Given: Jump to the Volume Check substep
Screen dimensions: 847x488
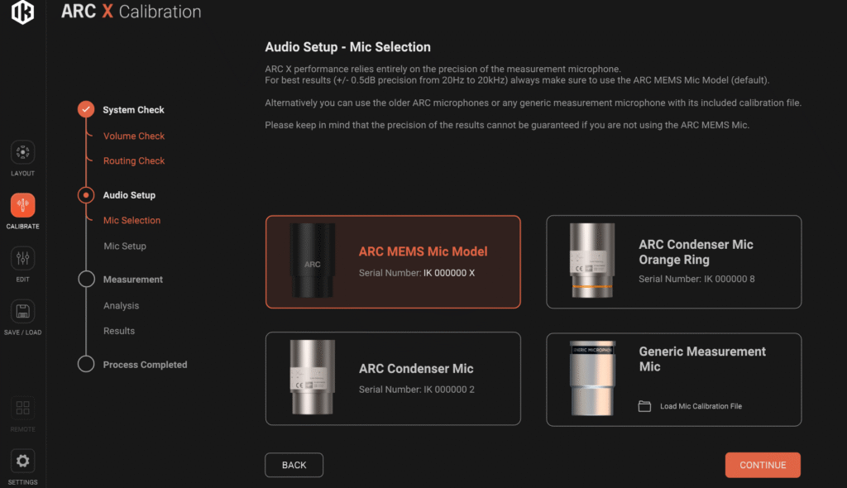Looking at the screenshot, I should pyautogui.click(x=134, y=136).
